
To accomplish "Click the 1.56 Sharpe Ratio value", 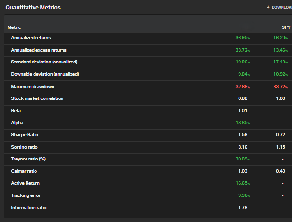I will click(243, 135).
